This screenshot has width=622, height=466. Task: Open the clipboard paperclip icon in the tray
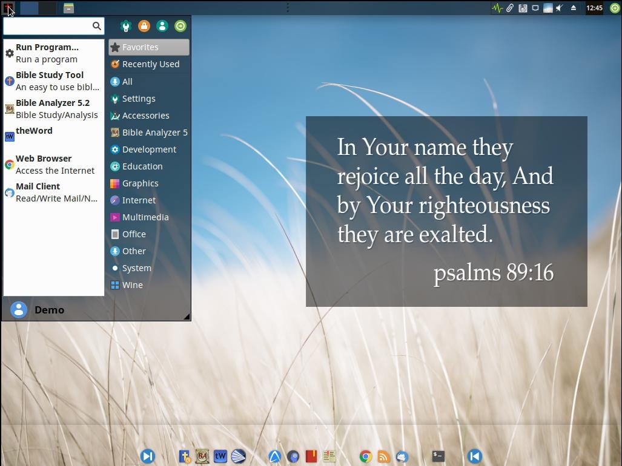coord(510,8)
